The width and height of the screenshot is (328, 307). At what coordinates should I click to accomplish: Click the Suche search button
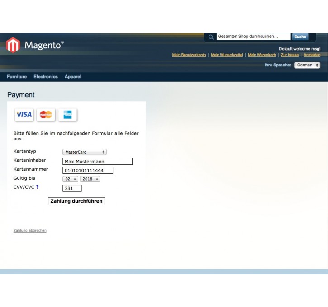[300, 37]
